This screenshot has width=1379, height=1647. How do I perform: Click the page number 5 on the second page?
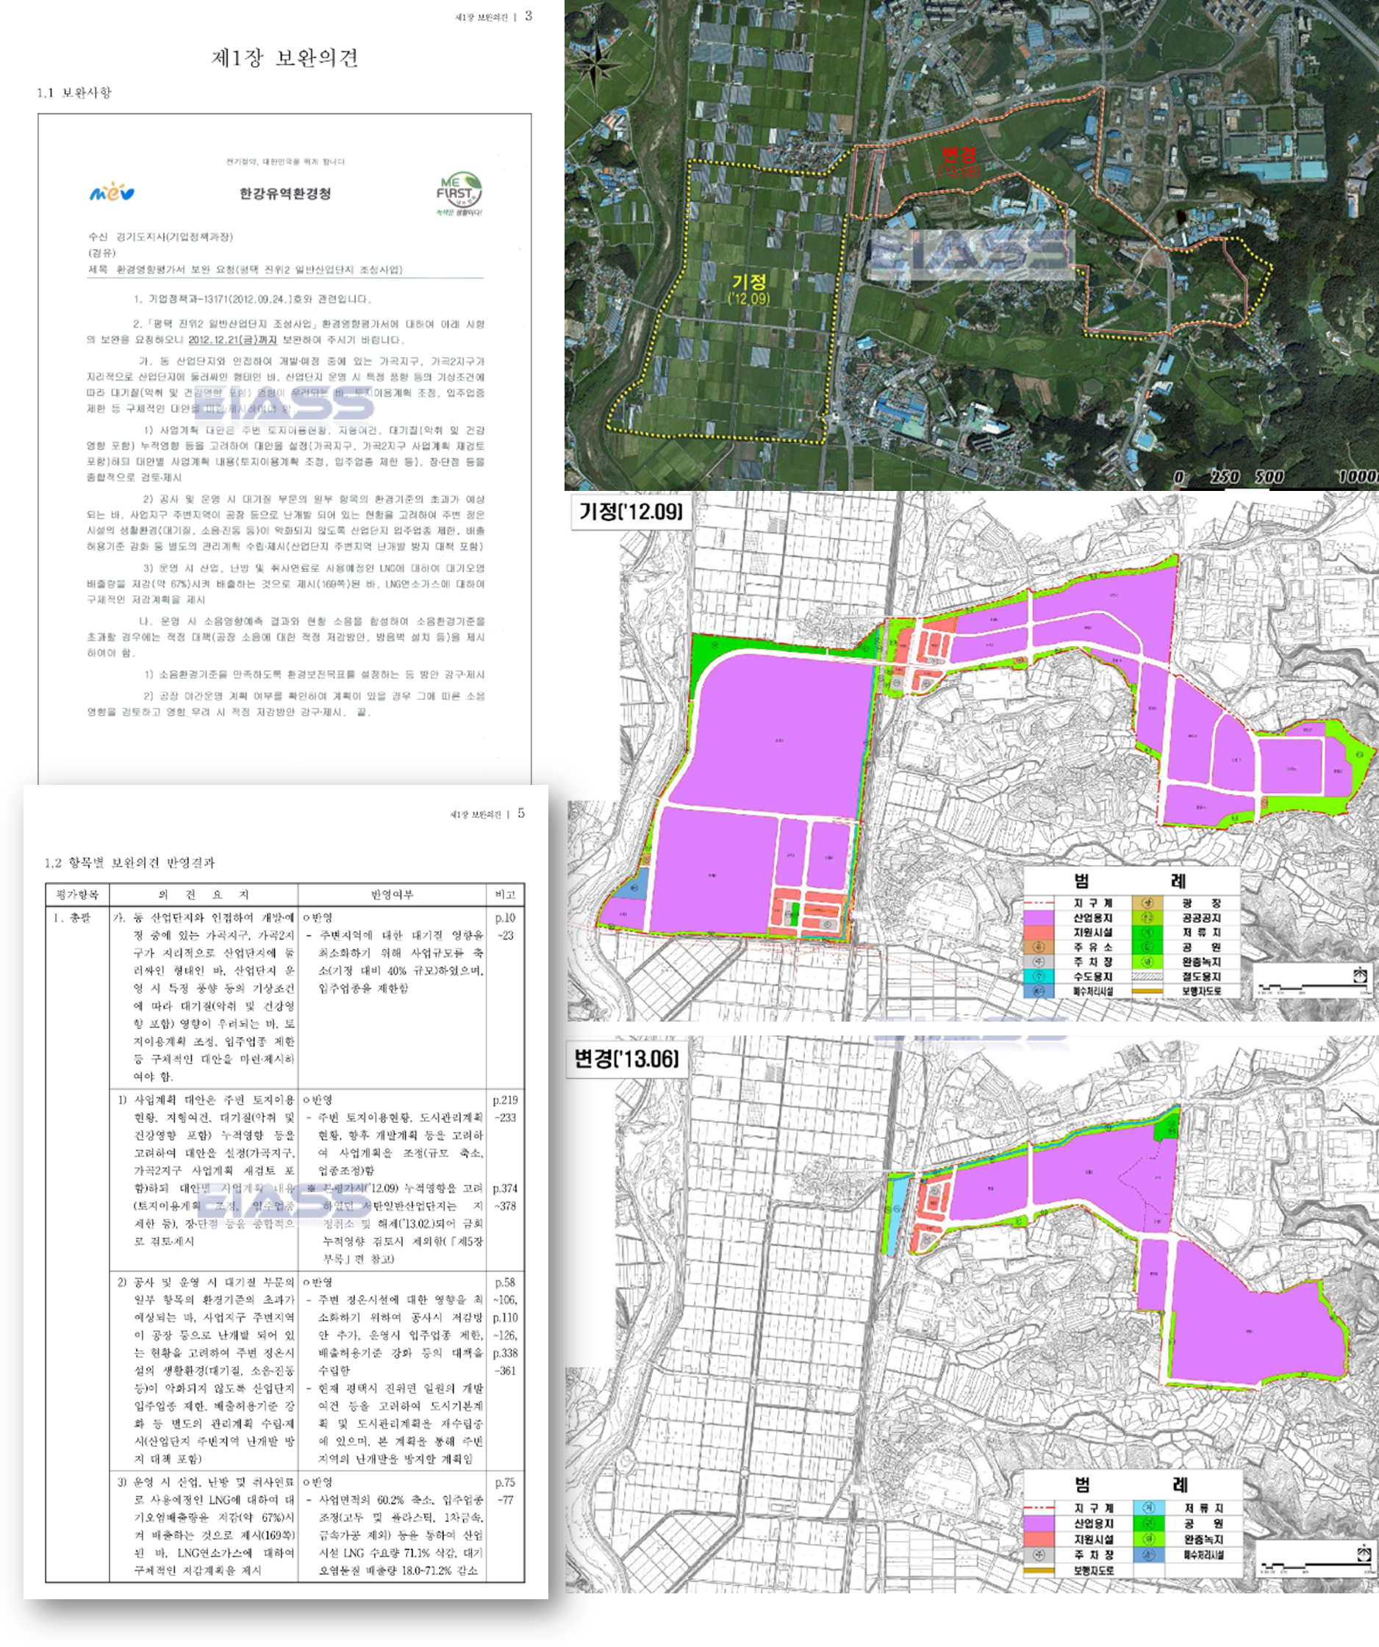click(521, 813)
